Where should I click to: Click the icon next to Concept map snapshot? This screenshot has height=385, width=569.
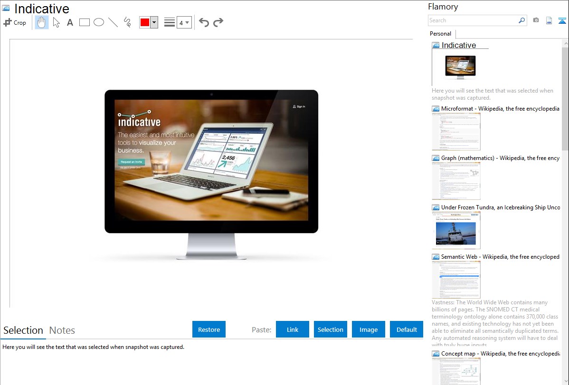pyautogui.click(x=436, y=354)
